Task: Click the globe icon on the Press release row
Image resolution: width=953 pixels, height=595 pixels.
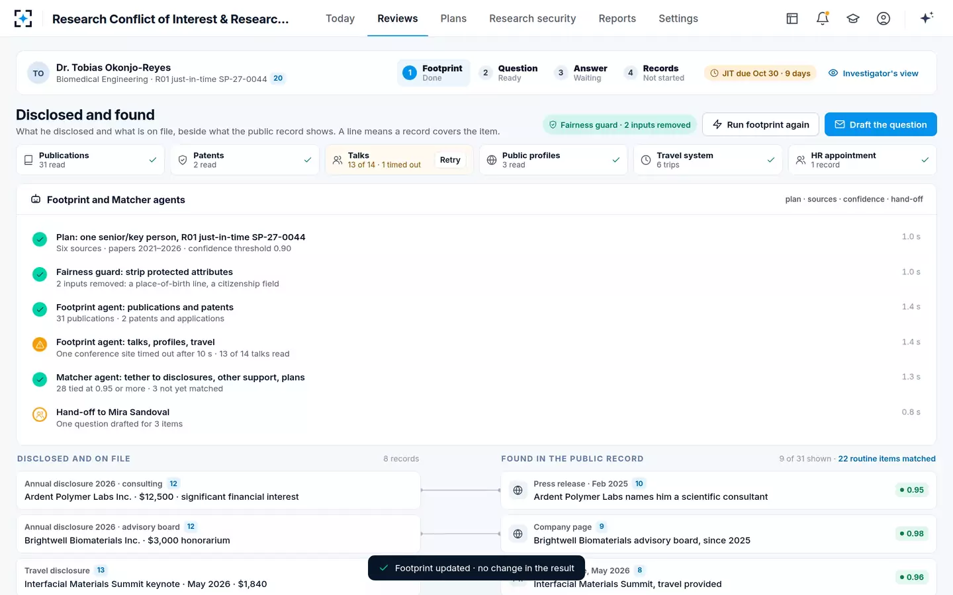Action: click(x=518, y=491)
